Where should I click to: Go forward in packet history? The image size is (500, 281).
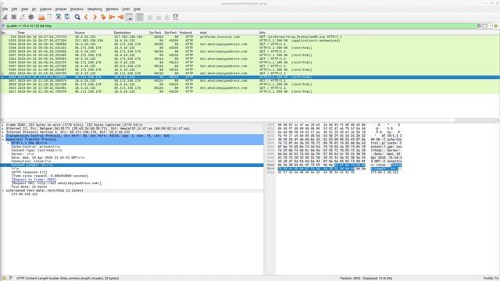click(95, 17)
